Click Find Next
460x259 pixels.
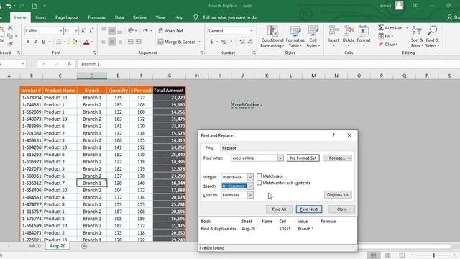point(309,209)
